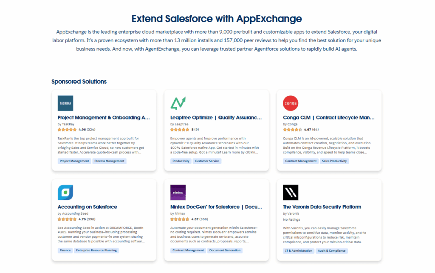435x273 pixels.
Task: Click the Accounting Seed logo icon
Action: [65, 193]
